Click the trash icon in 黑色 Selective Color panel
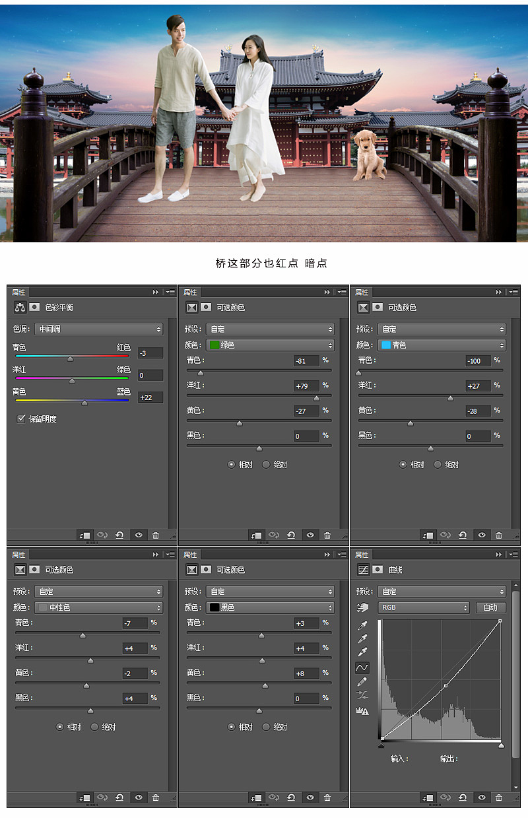This screenshot has width=528, height=818. [327, 798]
